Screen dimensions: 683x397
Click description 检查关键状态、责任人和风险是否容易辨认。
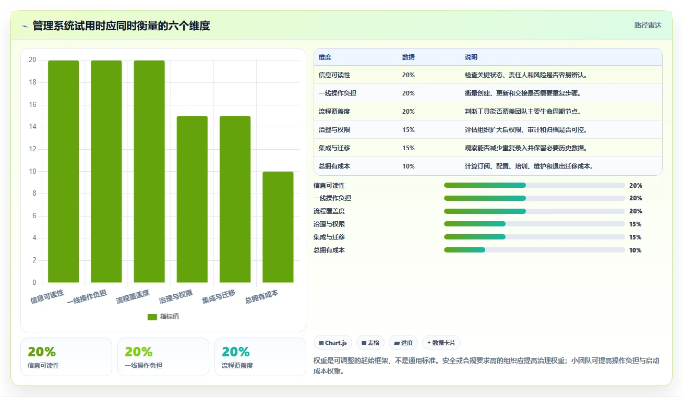[x=526, y=75]
